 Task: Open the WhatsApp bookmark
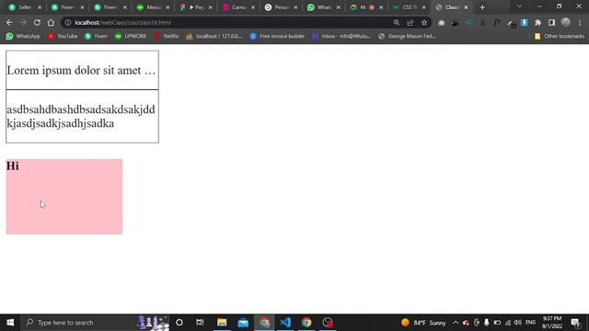pos(23,36)
